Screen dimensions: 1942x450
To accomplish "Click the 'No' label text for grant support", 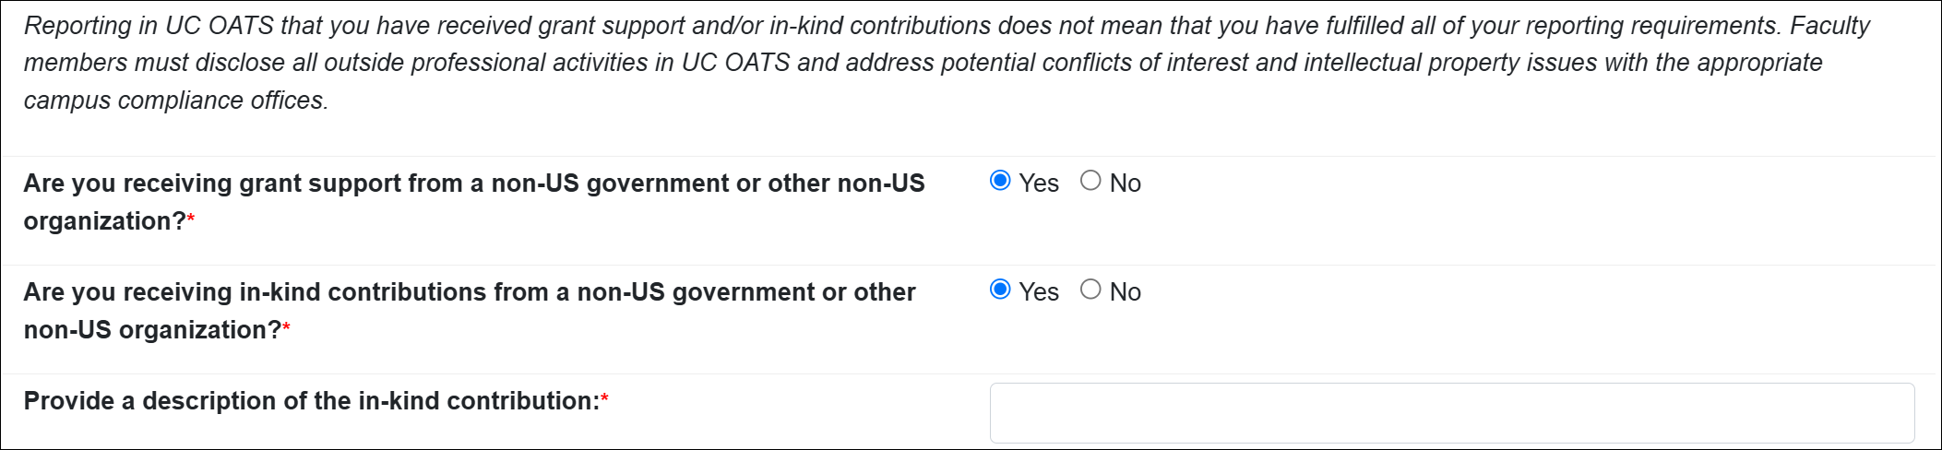I will pyautogui.click(x=1126, y=184).
